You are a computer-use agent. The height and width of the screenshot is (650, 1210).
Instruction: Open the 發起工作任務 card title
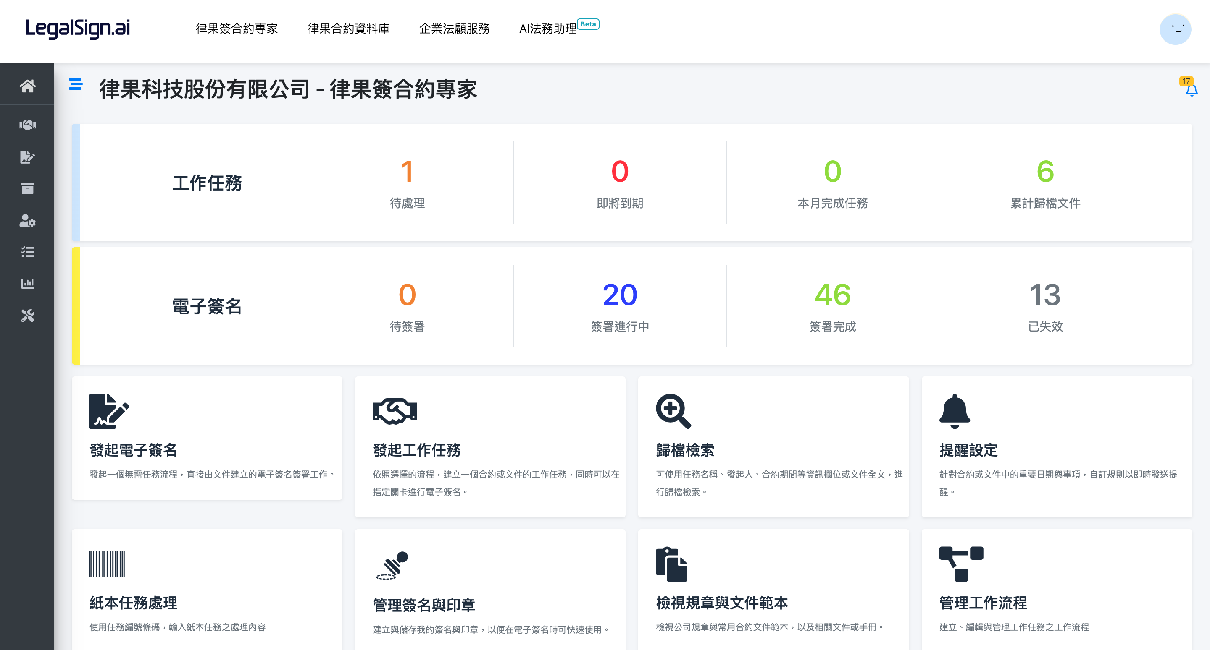417,450
